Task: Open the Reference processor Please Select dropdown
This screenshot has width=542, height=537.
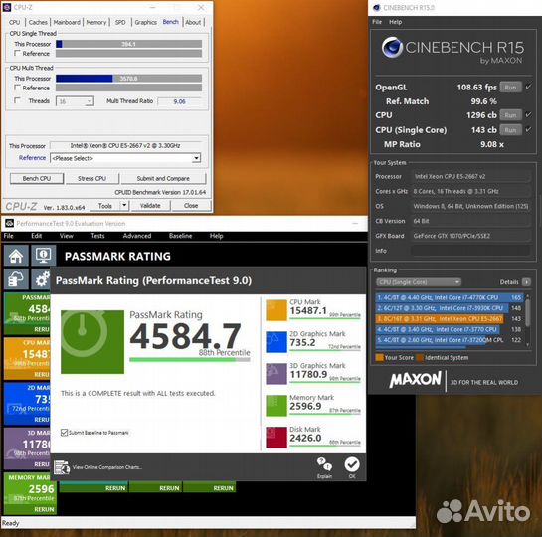Action: pyautogui.click(x=125, y=158)
